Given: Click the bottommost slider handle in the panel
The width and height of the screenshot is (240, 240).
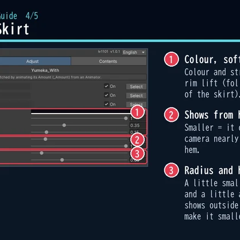Looking at the screenshot, I should point(62,160).
